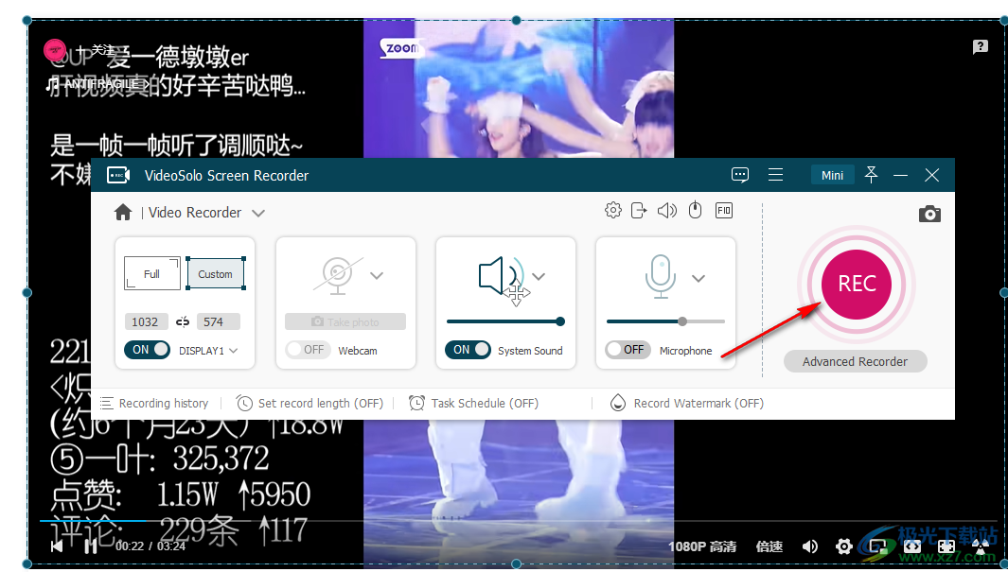Take a screenshot with the camera icon
1008x572 pixels.
coord(928,214)
